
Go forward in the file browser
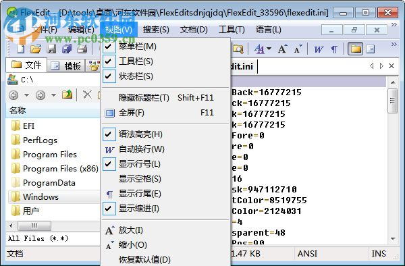point(40,95)
